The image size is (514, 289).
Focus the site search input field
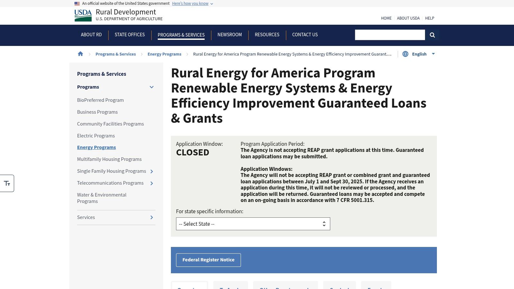pos(390,35)
